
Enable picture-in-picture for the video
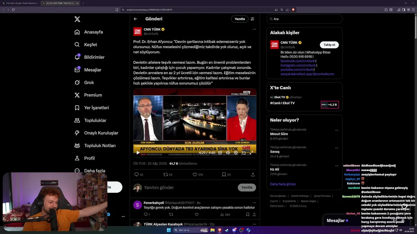click(x=243, y=152)
